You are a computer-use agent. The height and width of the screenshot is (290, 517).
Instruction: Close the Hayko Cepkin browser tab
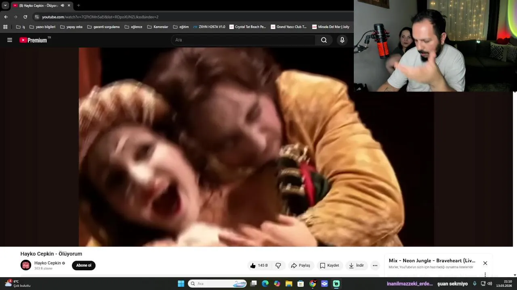[69, 6]
